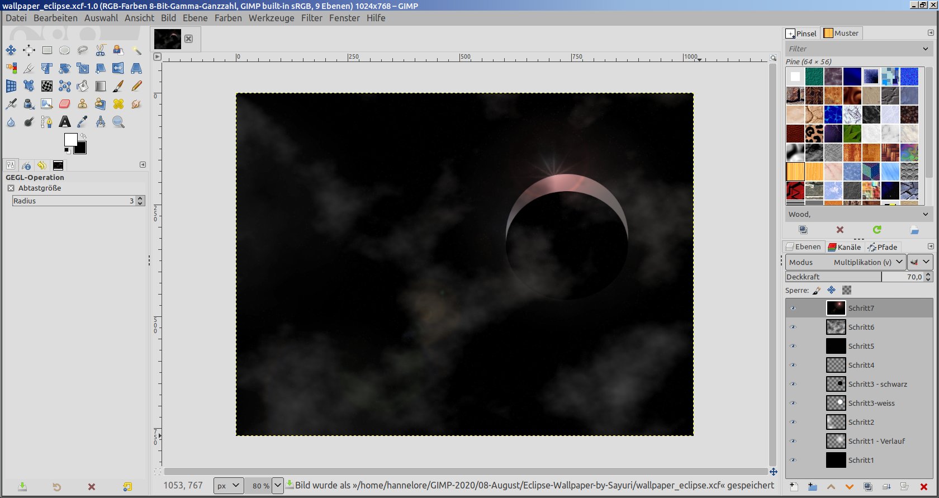Toggle visibility of Schritt3-weiss layer
This screenshot has width=939, height=498.
click(793, 403)
